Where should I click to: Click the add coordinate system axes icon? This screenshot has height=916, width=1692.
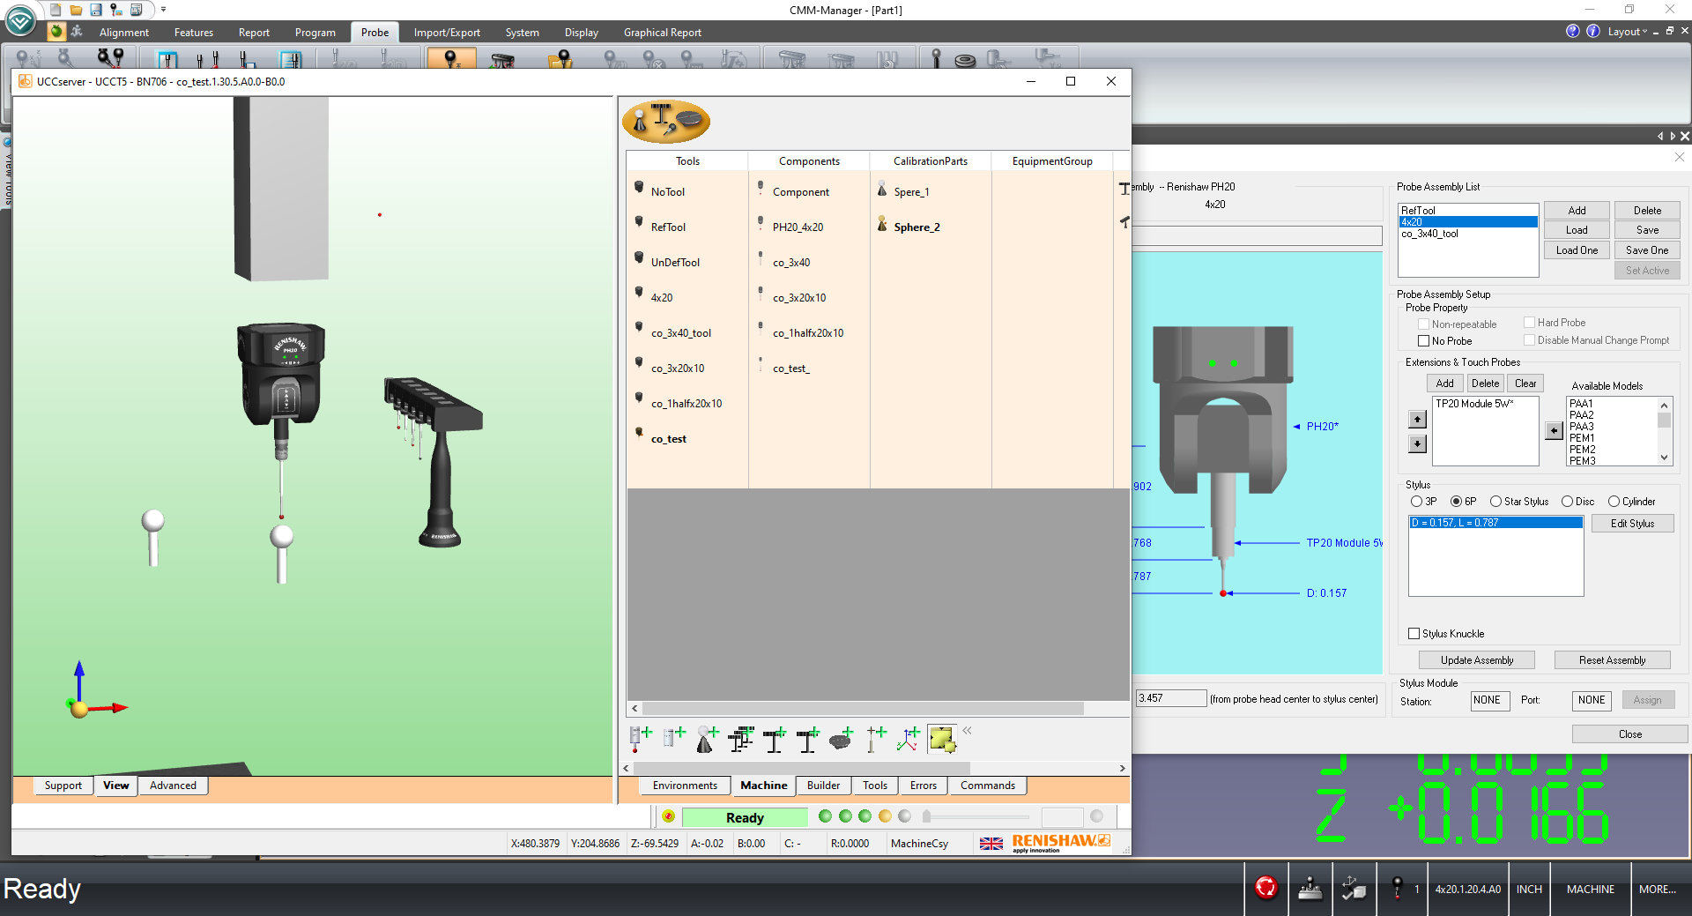coord(908,739)
